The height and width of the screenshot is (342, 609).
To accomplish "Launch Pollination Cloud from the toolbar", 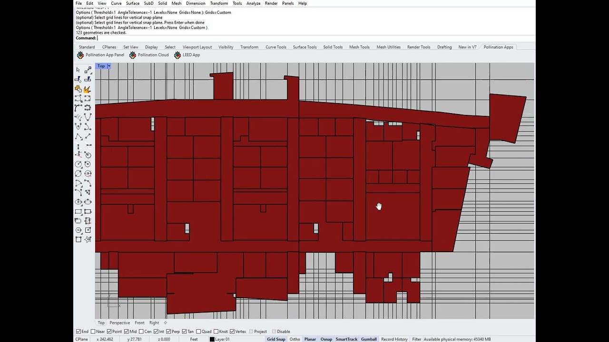I will 149,55.
